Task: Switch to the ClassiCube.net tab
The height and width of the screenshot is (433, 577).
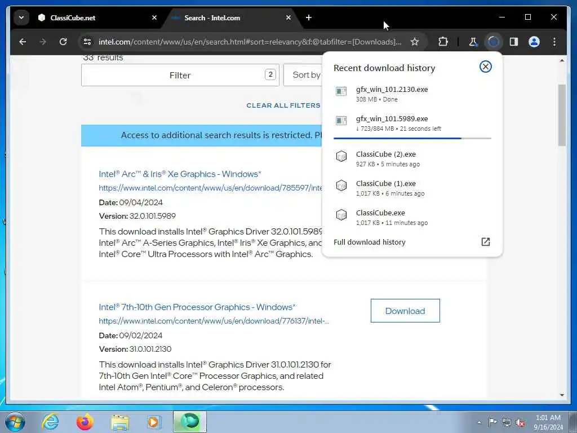Action: [97, 17]
